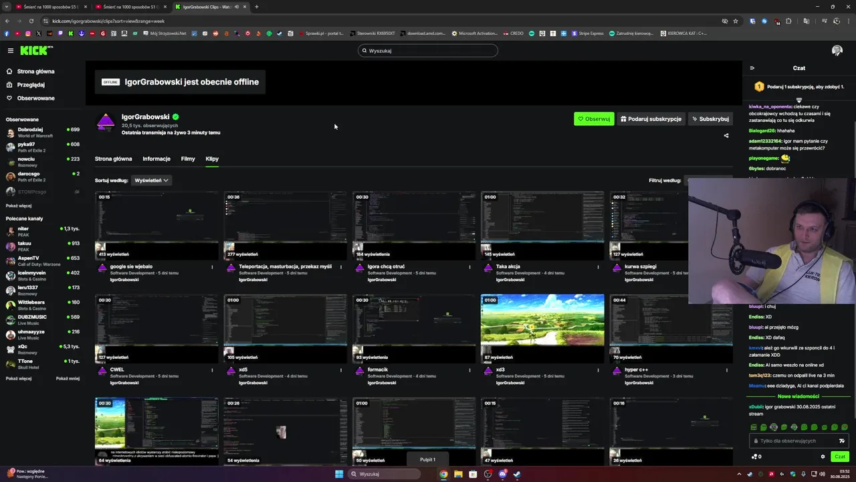Click the Subskrybuj button
856x482 pixels.
pos(710,118)
